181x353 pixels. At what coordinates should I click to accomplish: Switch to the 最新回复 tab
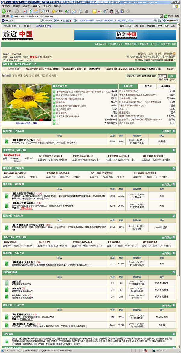[128, 86]
